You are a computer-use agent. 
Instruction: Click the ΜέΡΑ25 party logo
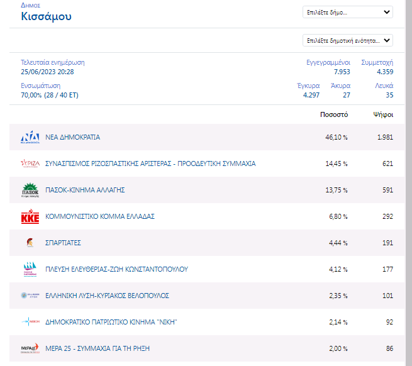click(30, 348)
